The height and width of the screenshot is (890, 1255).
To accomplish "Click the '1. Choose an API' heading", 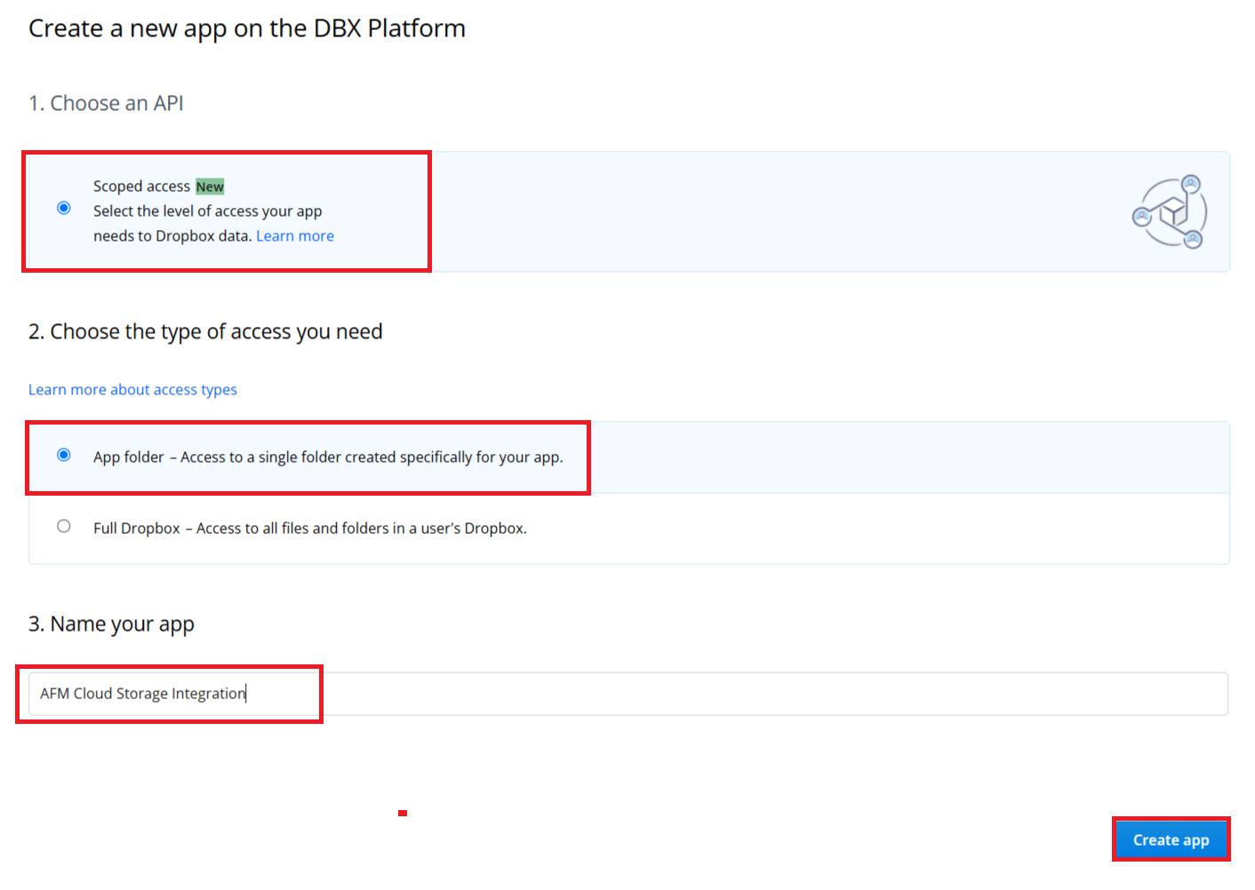I will click(106, 104).
